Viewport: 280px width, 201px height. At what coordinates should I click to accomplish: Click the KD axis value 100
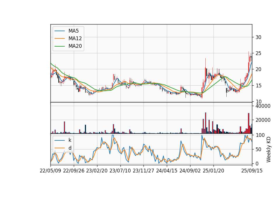click(x=260, y=135)
